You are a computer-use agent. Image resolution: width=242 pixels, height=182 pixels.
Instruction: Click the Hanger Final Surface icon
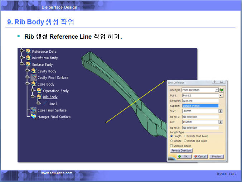(34, 117)
